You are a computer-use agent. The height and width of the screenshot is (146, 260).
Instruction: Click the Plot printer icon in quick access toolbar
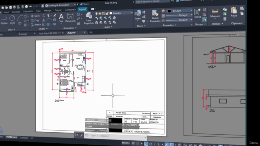pyautogui.click(x=26, y=7)
